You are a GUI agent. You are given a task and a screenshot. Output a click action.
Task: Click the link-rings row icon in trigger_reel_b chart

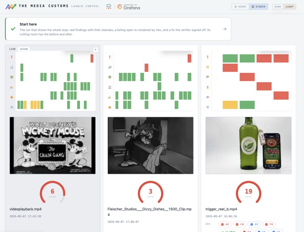coord(208,97)
